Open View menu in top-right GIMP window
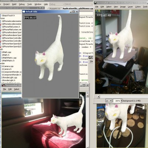The width and height of the screenshot is (148, 148). coord(116,7)
